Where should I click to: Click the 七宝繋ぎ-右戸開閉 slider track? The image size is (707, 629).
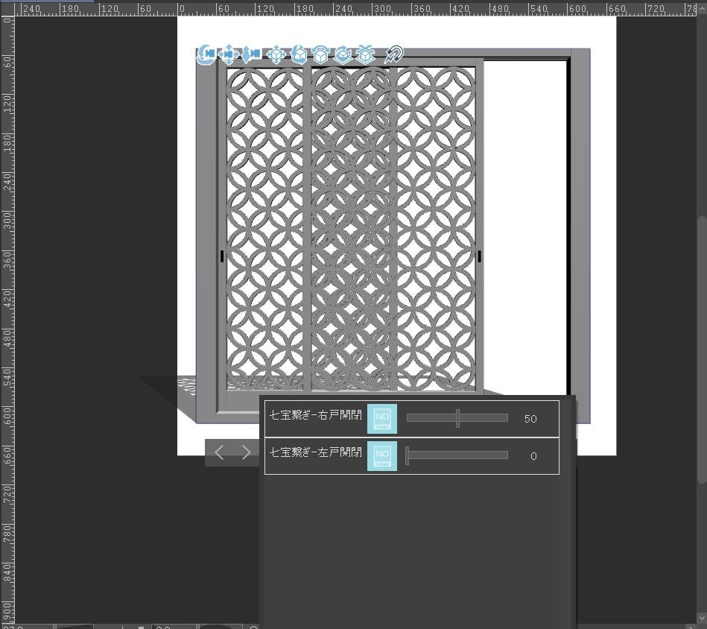point(457,418)
